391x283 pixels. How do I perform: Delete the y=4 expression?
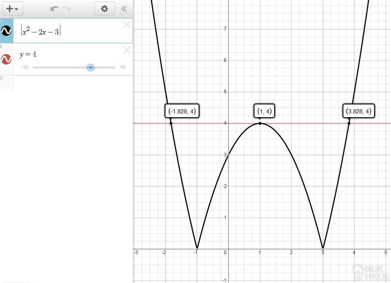127,50
